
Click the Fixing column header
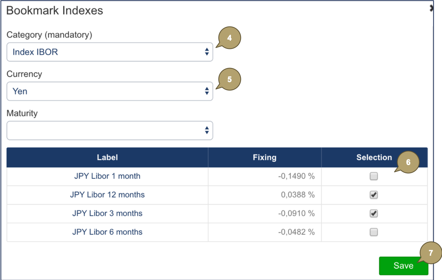(x=265, y=157)
